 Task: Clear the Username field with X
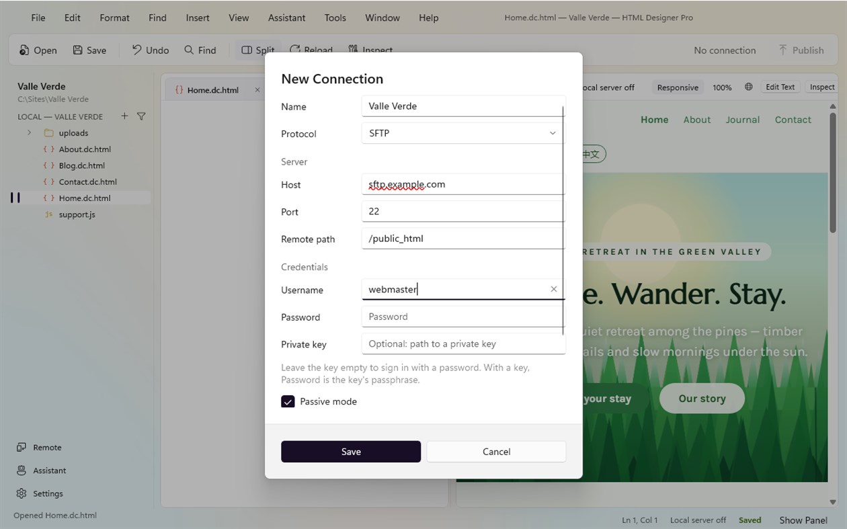[x=554, y=289]
